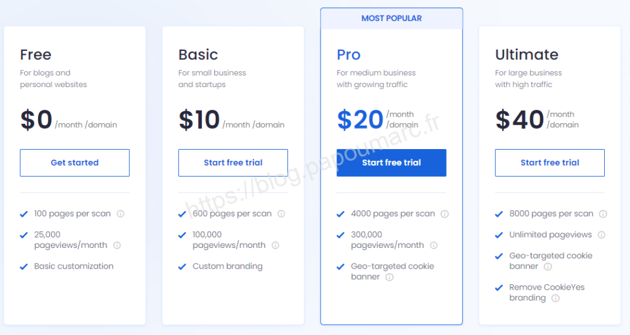Click info icon beside Pro Geo-targeted cookie banner
Viewport: 630px width, 335px height.
[389, 277]
